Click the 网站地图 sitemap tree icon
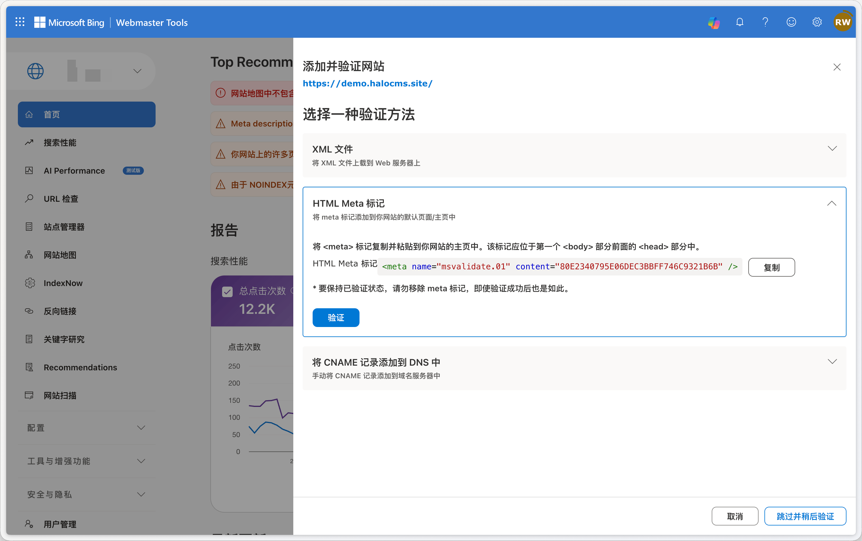This screenshot has height=541, width=862. point(29,255)
